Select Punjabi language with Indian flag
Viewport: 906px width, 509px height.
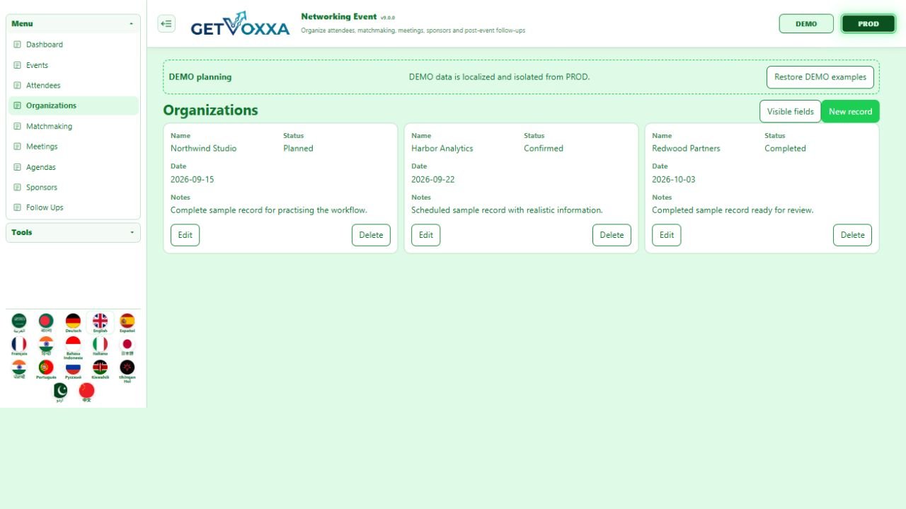(19, 370)
